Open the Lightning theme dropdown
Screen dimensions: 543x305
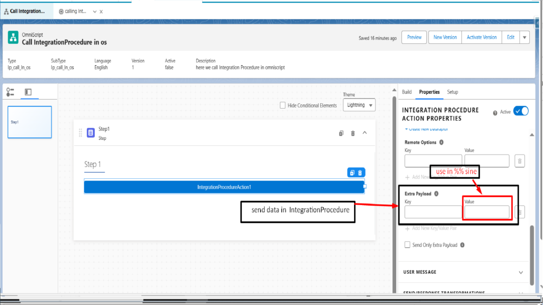(x=359, y=105)
